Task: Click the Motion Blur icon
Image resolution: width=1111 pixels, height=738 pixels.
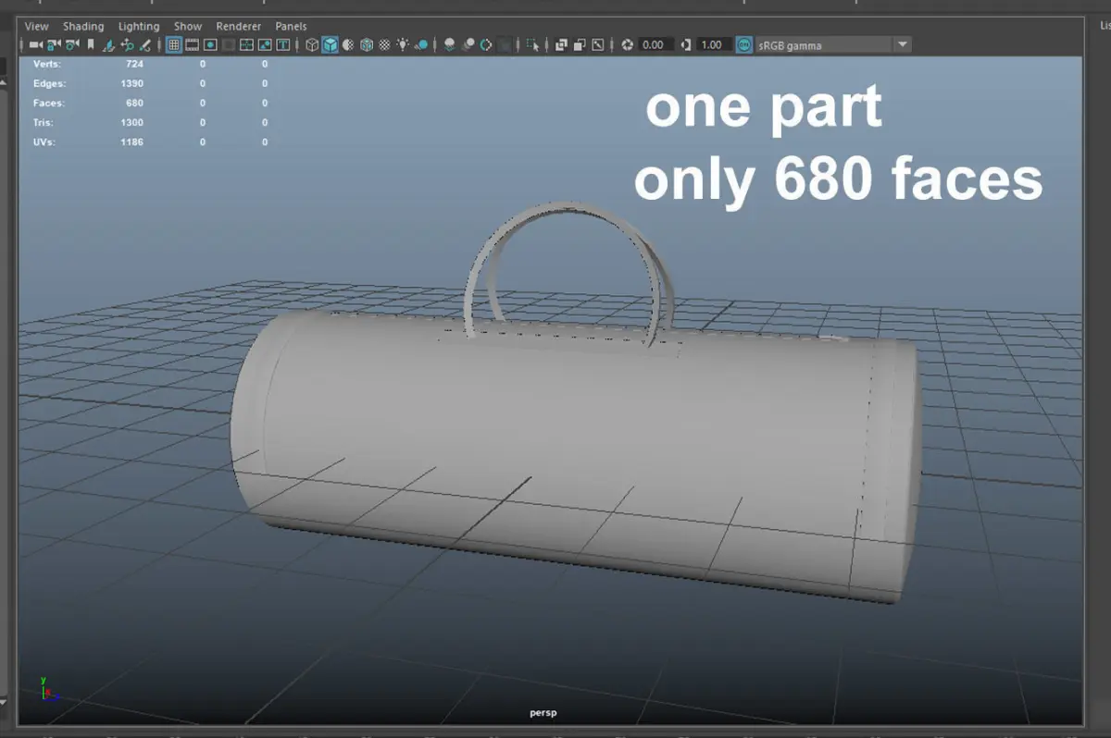Action: click(x=469, y=44)
